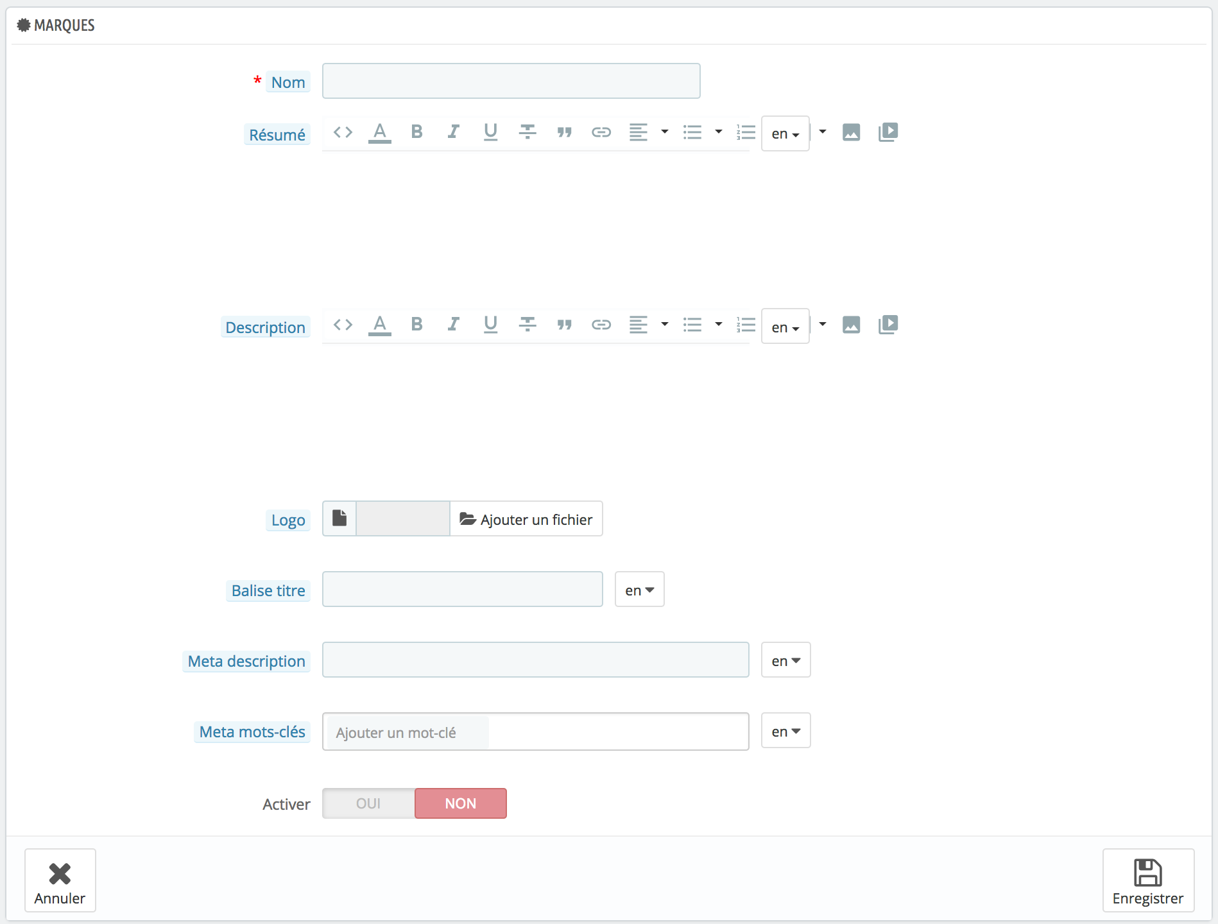Click the Résumé label
The height and width of the screenshot is (924, 1218).
pos(277,135)
